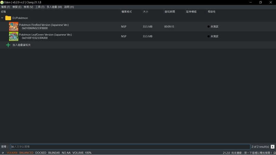
Task: Open the 說明 (H) menu
Action: click(69, 7)
